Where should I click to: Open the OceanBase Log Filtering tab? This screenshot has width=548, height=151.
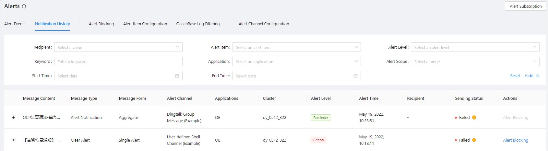tap(198, 24)
